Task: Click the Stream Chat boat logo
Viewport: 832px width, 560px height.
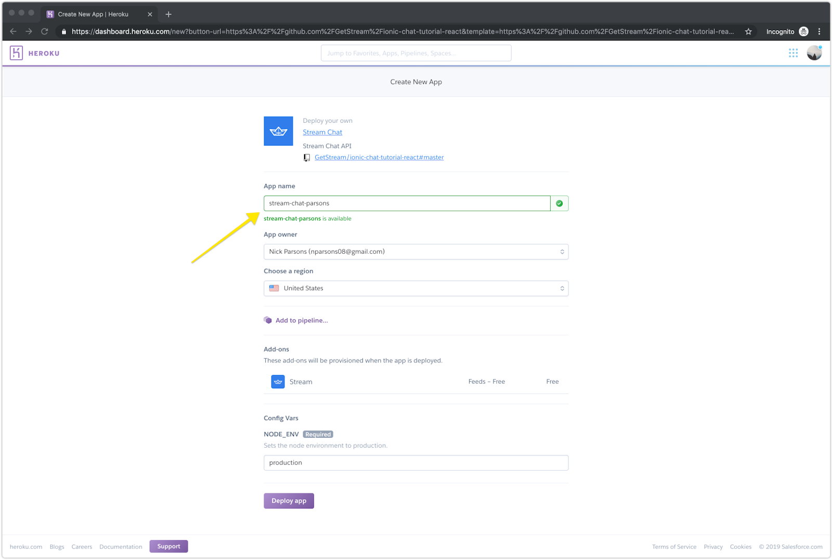Action: tap(278, 131)
